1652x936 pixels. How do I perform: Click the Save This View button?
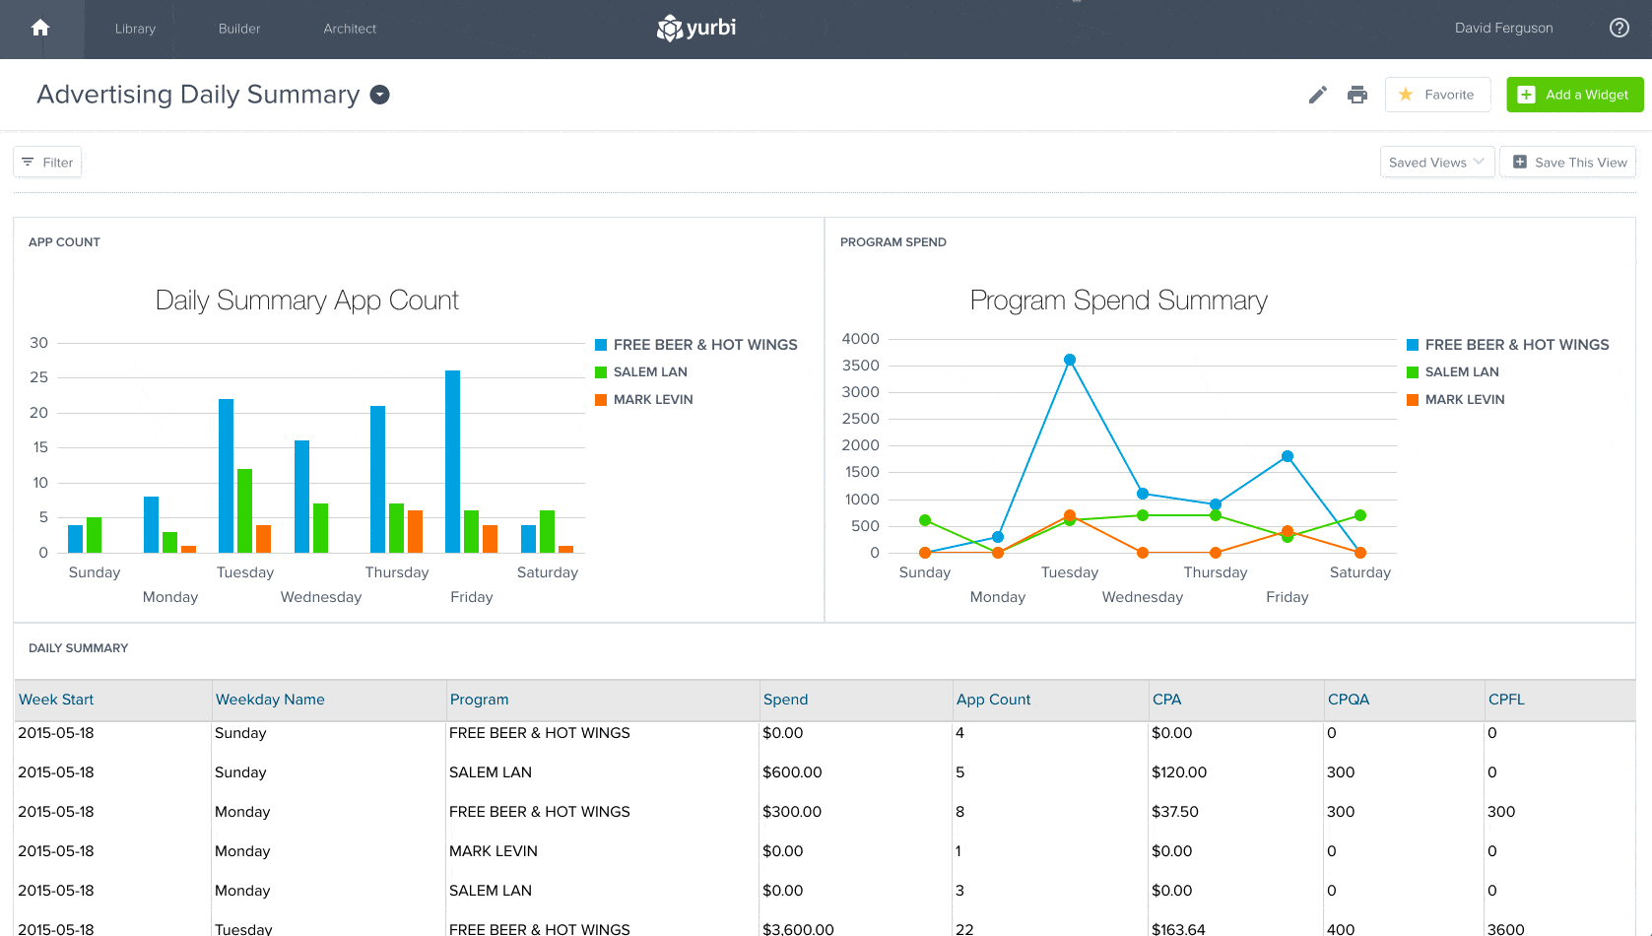coord(1567,162)
